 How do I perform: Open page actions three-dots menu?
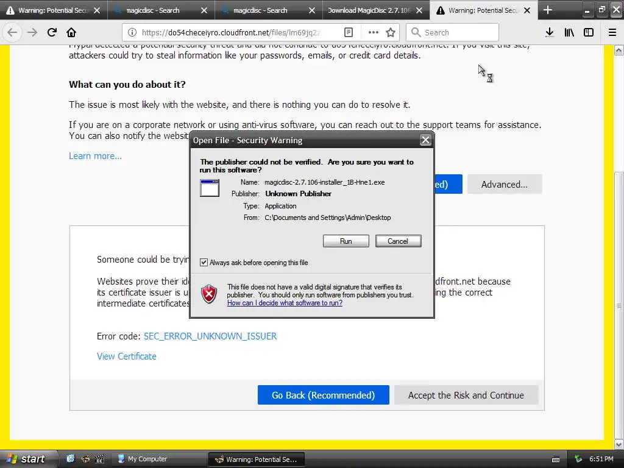(374, 32)
